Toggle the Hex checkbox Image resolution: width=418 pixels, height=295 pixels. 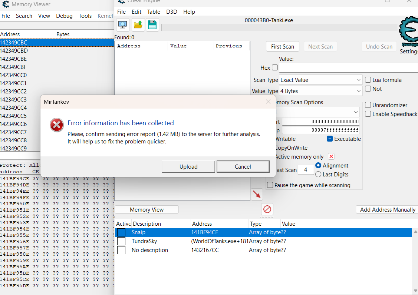pos(275,67)
